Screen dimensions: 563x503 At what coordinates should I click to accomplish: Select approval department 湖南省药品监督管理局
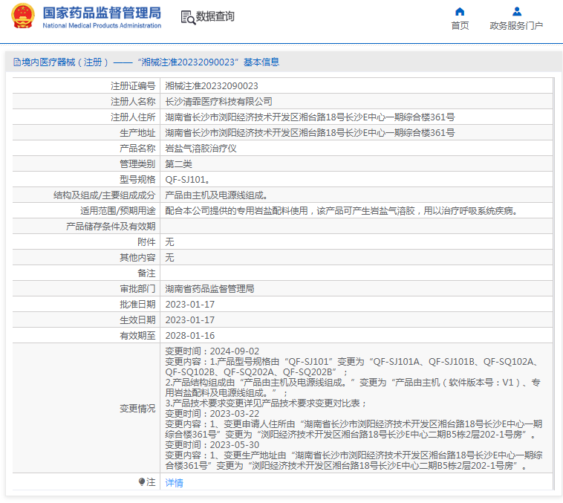(209, 288)
